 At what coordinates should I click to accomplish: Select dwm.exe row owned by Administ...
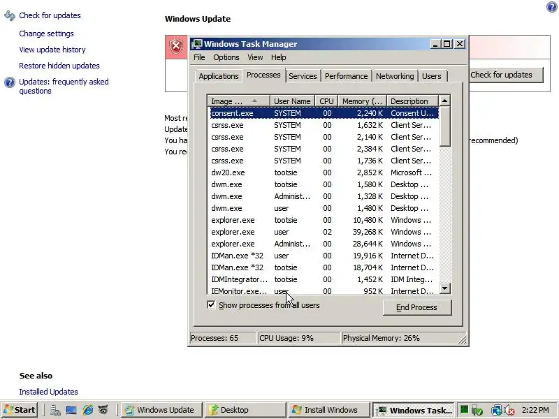324,196
